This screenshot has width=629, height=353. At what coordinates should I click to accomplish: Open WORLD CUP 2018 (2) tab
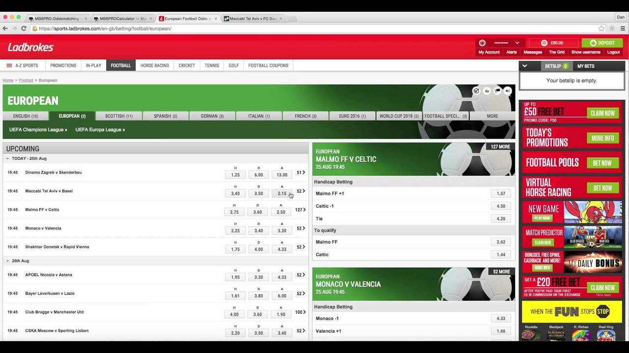pyautogui.click(x=399, y=116)
